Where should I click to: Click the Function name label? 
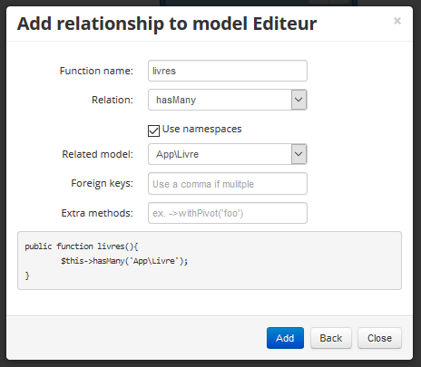(x=96, y=71)
